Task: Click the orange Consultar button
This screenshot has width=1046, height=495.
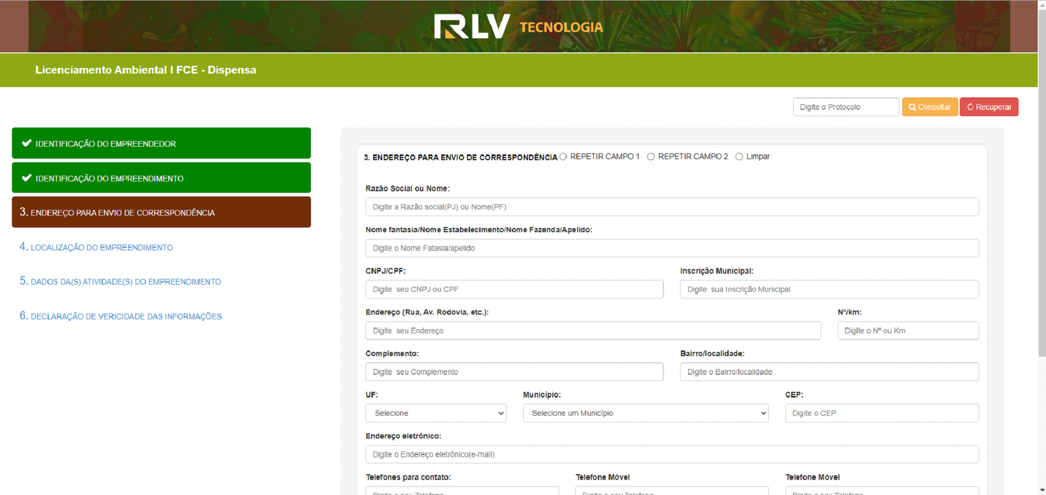Action: (x=930, y=107)
